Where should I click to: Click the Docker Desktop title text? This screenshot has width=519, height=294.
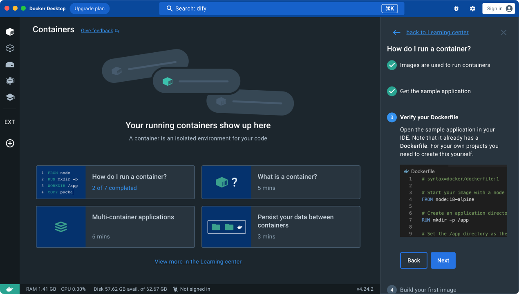click(x=47, y=9)
